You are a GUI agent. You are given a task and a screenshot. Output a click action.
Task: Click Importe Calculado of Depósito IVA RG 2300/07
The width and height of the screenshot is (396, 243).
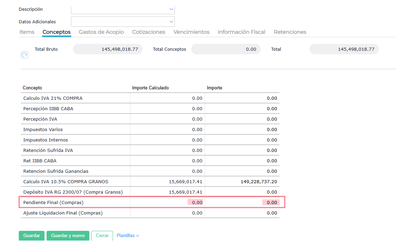point(168,192)
